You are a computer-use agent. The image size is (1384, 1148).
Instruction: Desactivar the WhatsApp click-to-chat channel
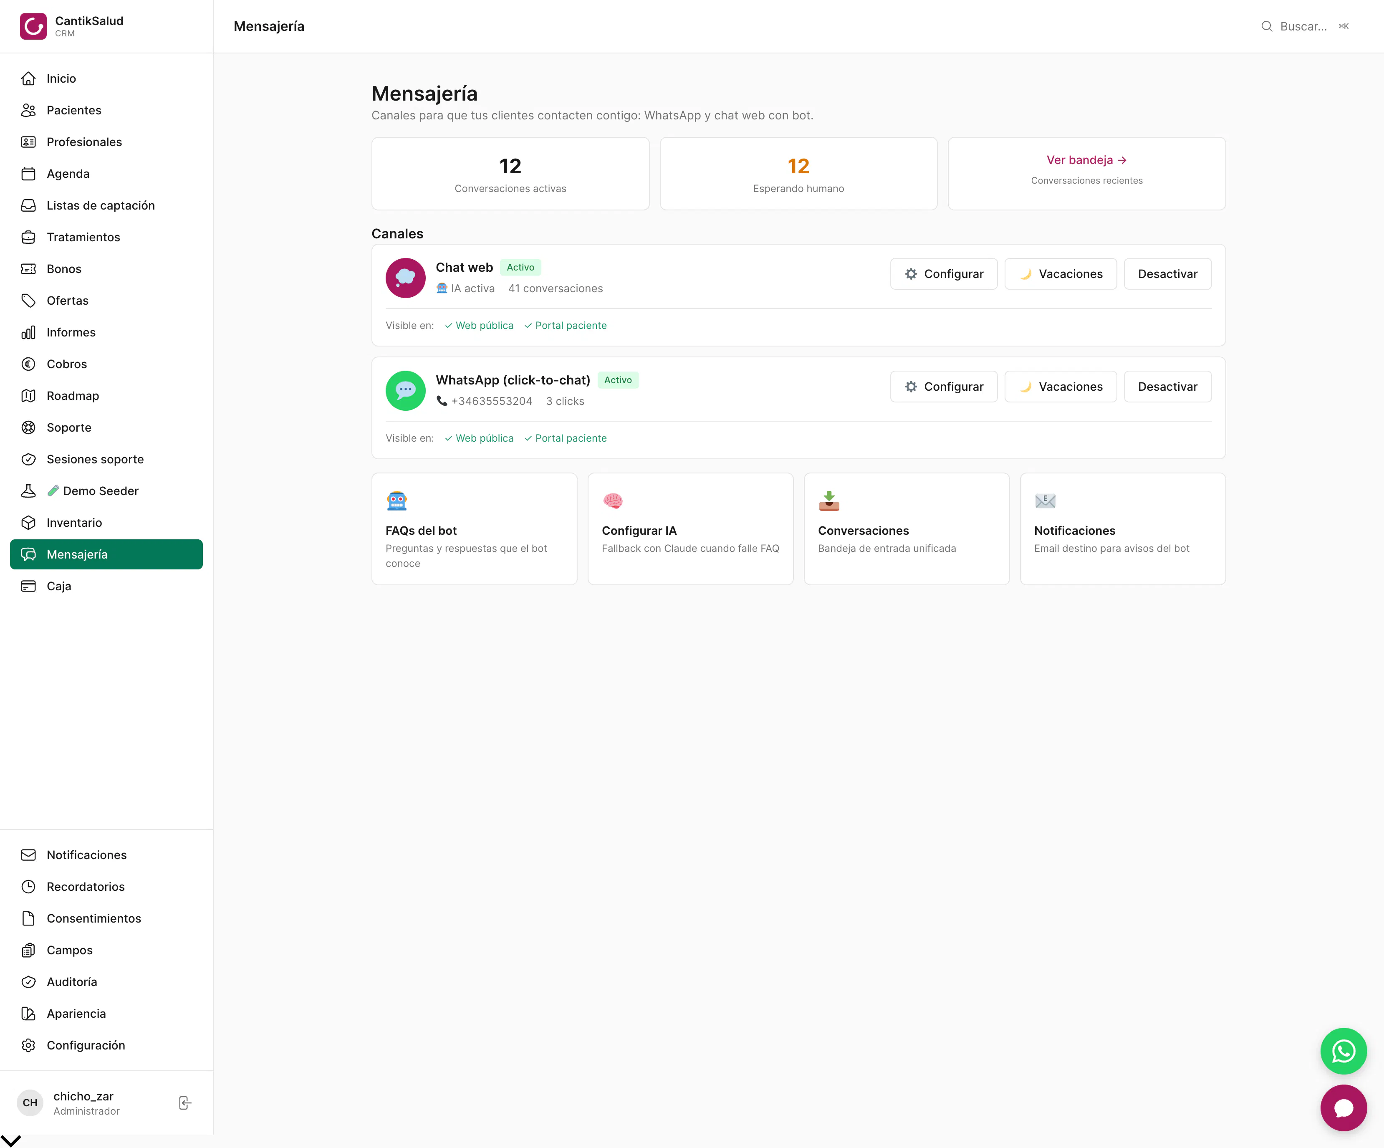pos(1167,386)
